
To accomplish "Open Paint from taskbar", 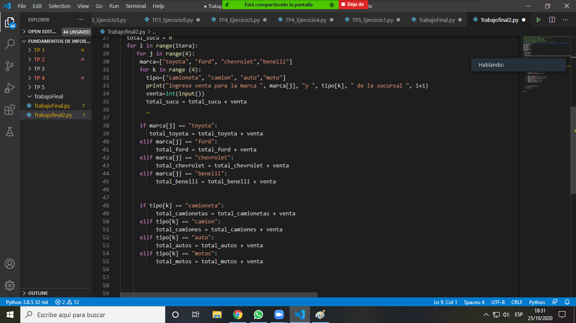I will pos(320,315).
